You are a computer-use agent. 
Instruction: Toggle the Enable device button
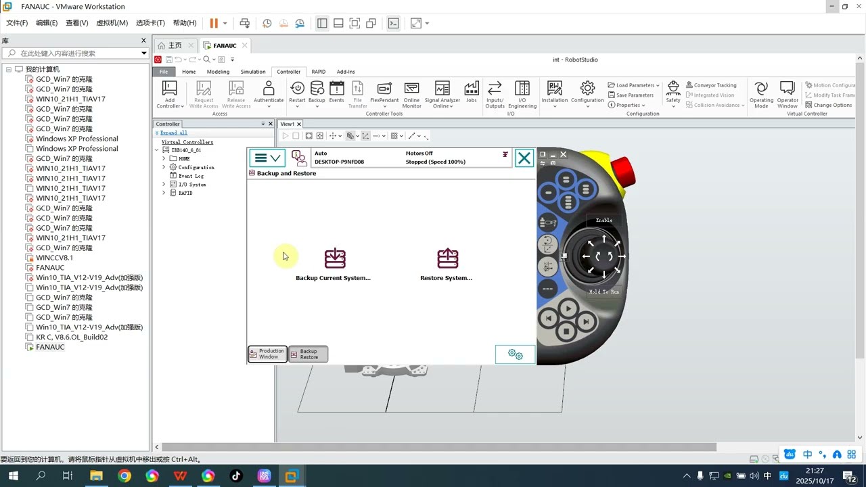(604, 220)
